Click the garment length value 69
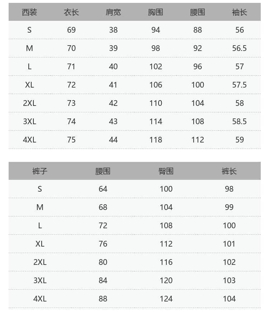The height and width of the screenshot is (318, 269). point(71,30)
